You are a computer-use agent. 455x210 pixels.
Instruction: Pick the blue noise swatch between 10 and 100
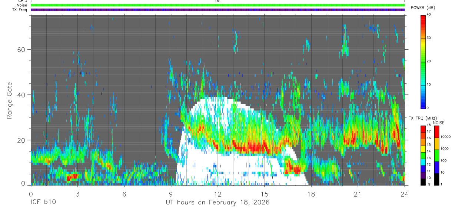pyautogui.click(x=436, y=167)
